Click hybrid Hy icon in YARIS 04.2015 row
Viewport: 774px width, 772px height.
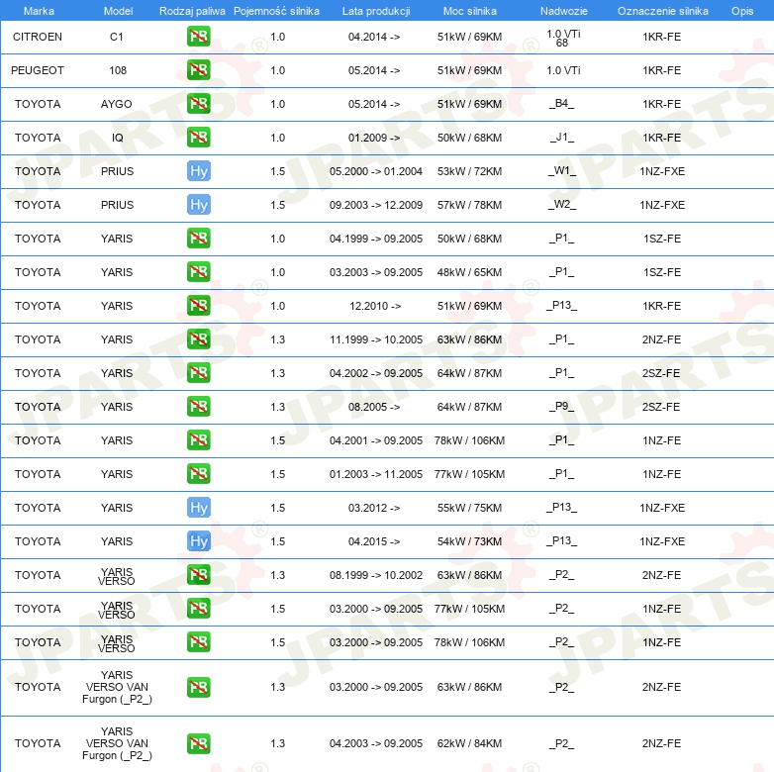coord(198,541)
